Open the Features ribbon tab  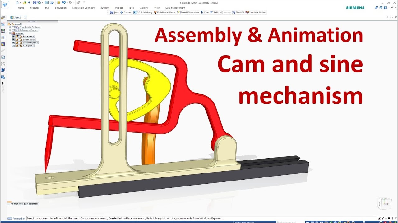tap(35, 8)
